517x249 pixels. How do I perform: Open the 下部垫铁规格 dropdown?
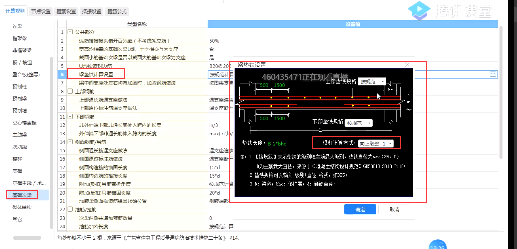point(358,123)
